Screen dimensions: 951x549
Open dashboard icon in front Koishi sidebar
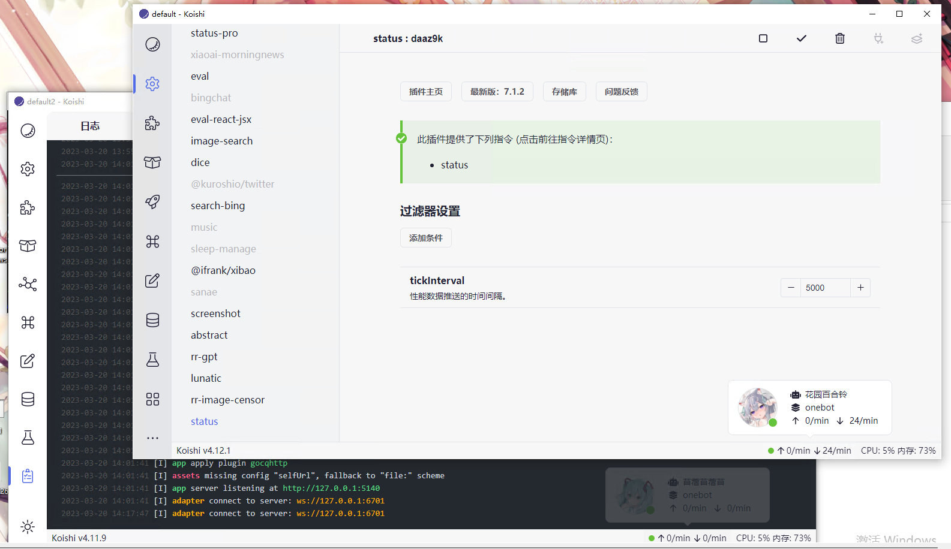point(152,44)
